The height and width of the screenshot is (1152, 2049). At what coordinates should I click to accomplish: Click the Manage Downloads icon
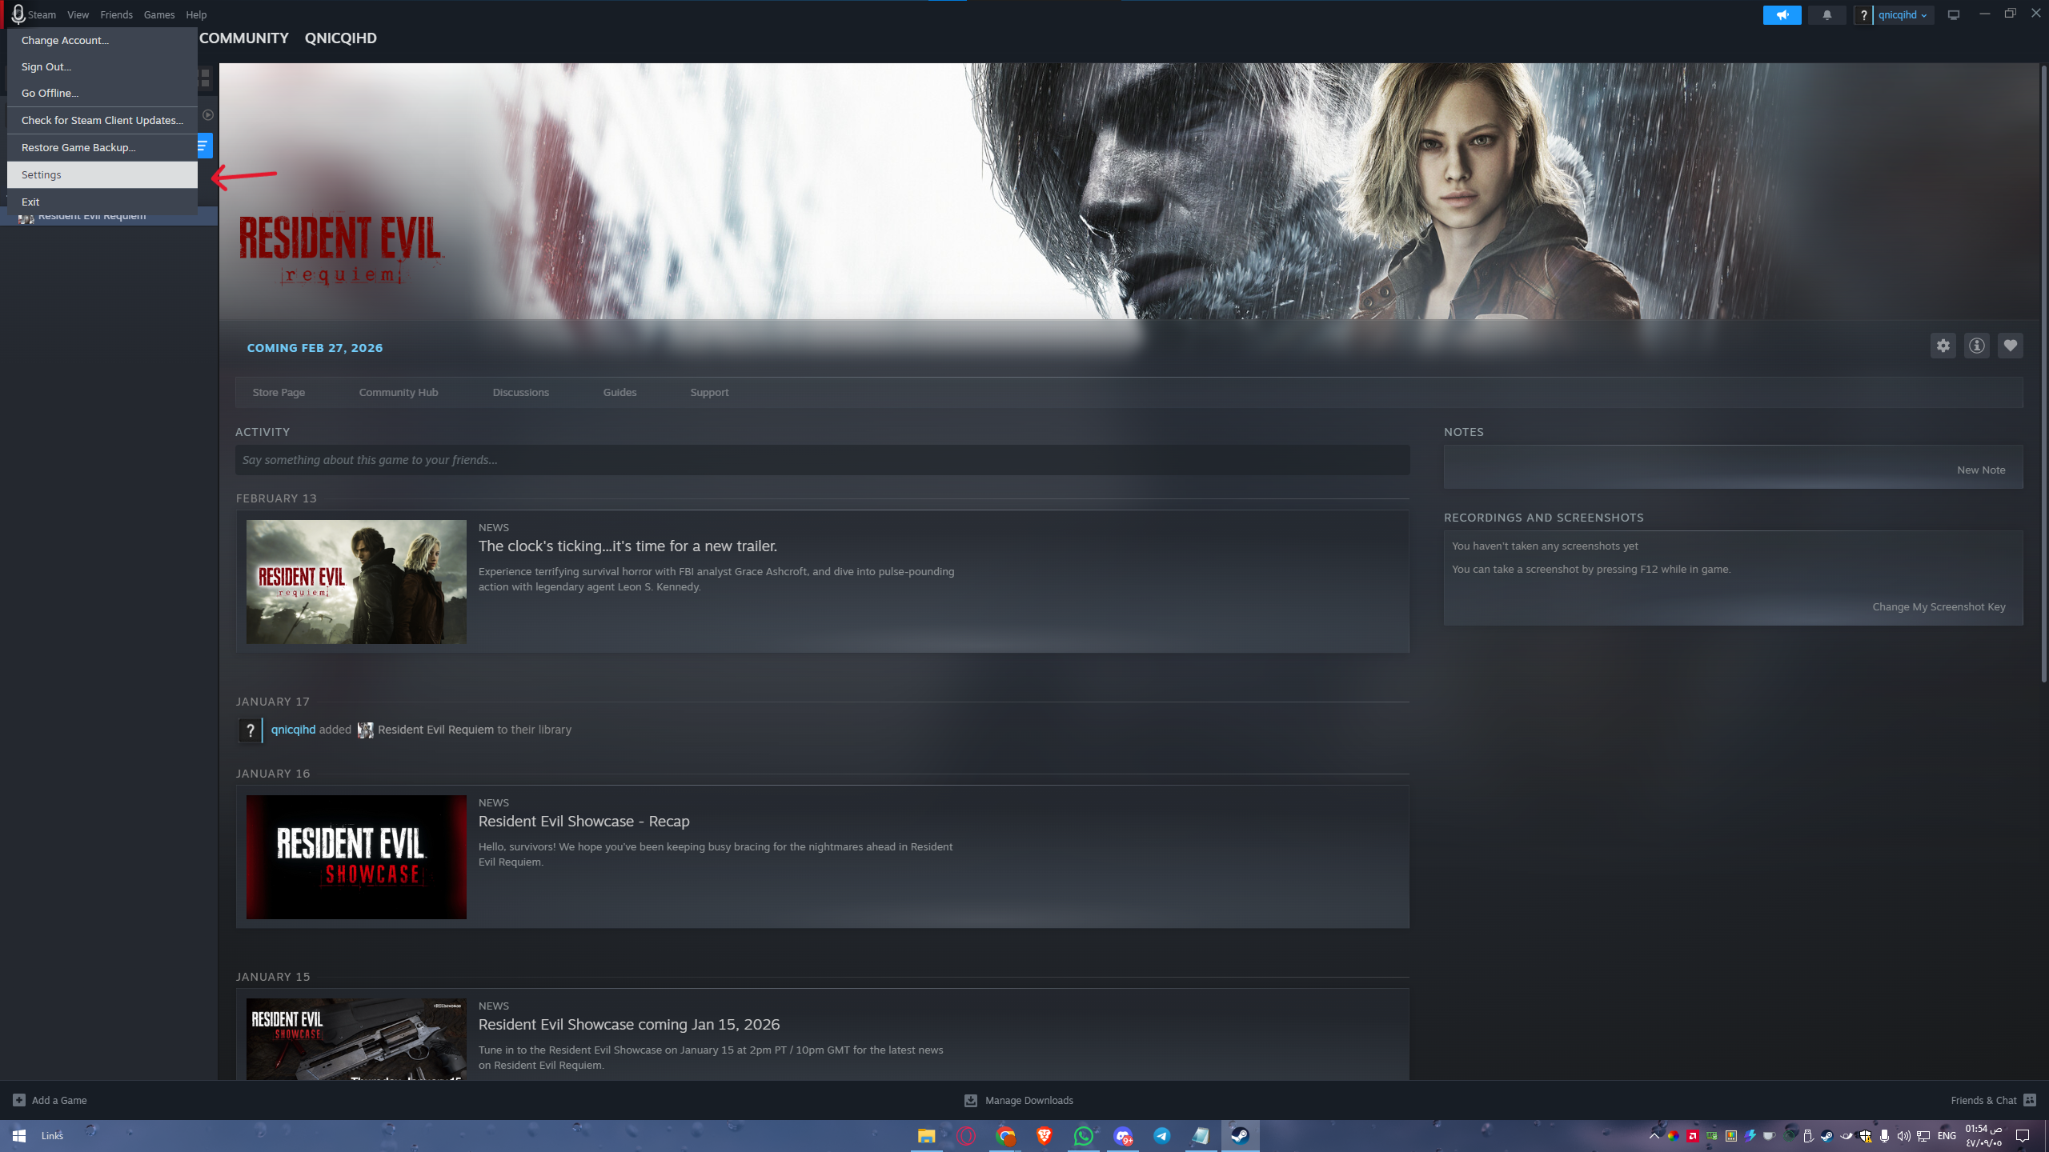[x=970, y=1101]
